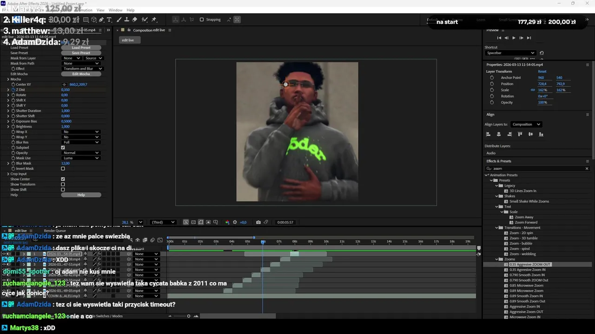Viewport: 595px width, 334px height.
Task: Clear the Effects & Presets search field
Action: (587, 168)
